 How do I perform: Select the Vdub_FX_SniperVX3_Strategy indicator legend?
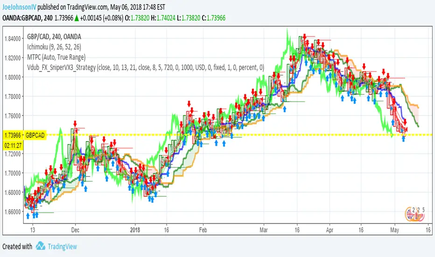(x=145, y=67)
